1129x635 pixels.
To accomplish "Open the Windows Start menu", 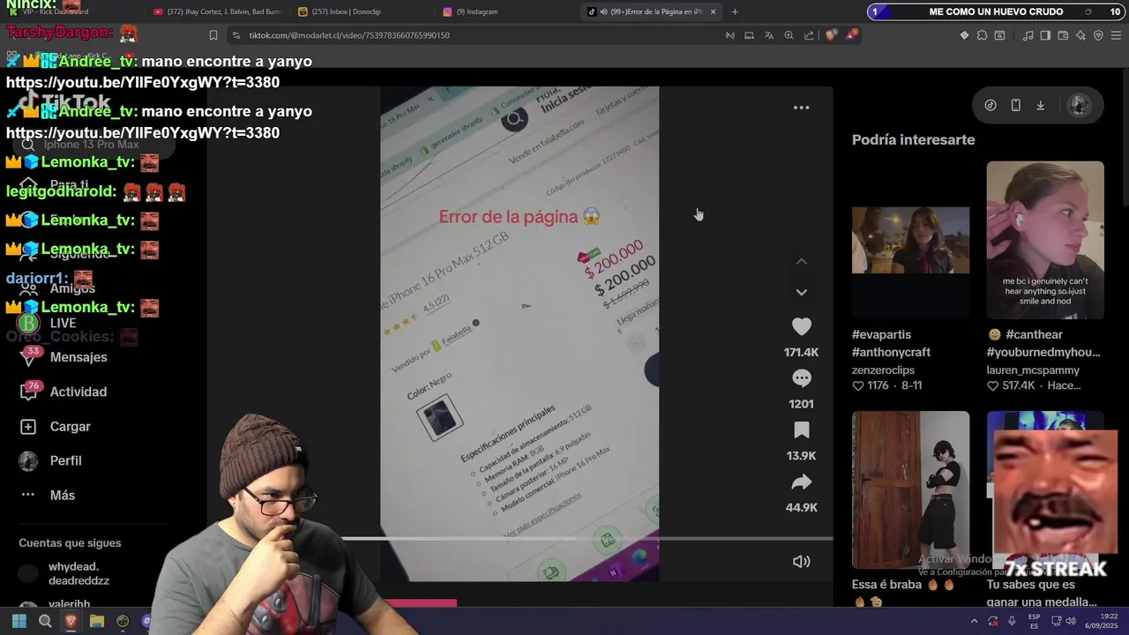I will 19,621.
